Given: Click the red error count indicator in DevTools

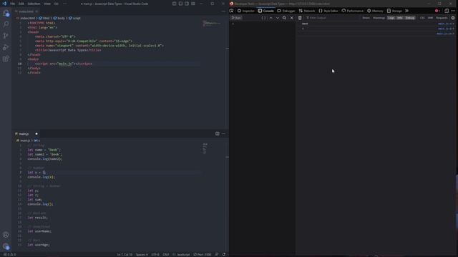Looking at the screenshot, I should coord(437,11).
